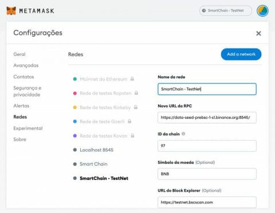
Task: Open the SmartChain - TestNet network dropdown
Action: (x=226, y=11)
